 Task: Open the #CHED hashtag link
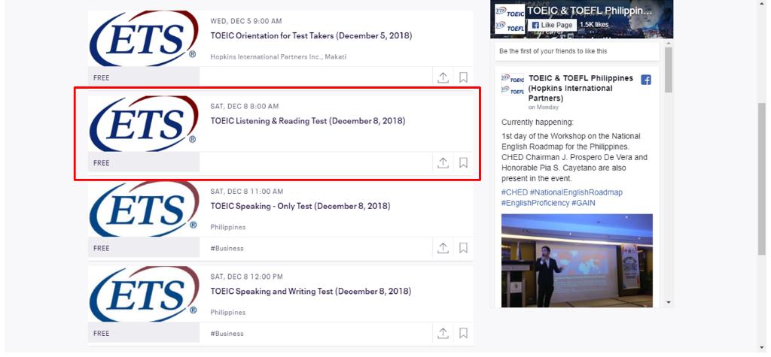[514, 192]
